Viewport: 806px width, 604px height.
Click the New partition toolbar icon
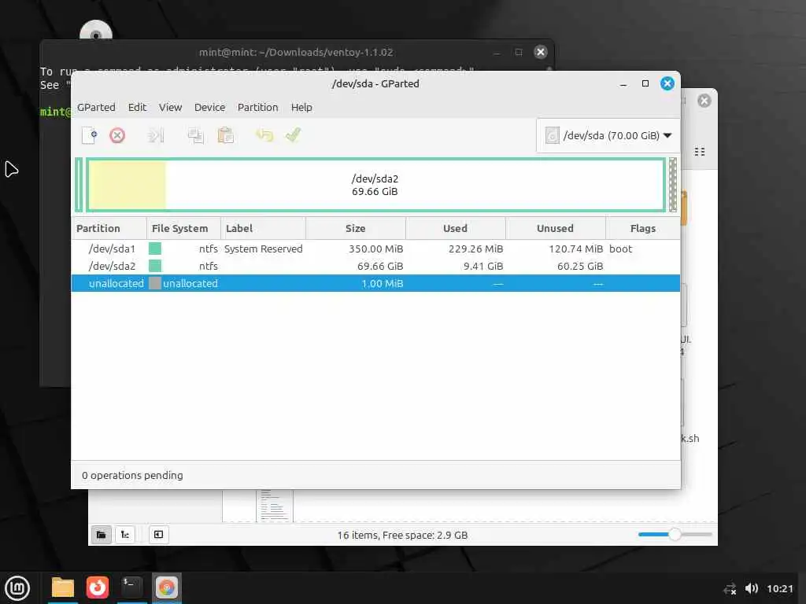click(90, 135)
